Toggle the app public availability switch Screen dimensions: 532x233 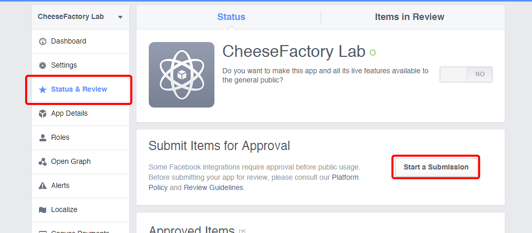[x=466, y=74]
